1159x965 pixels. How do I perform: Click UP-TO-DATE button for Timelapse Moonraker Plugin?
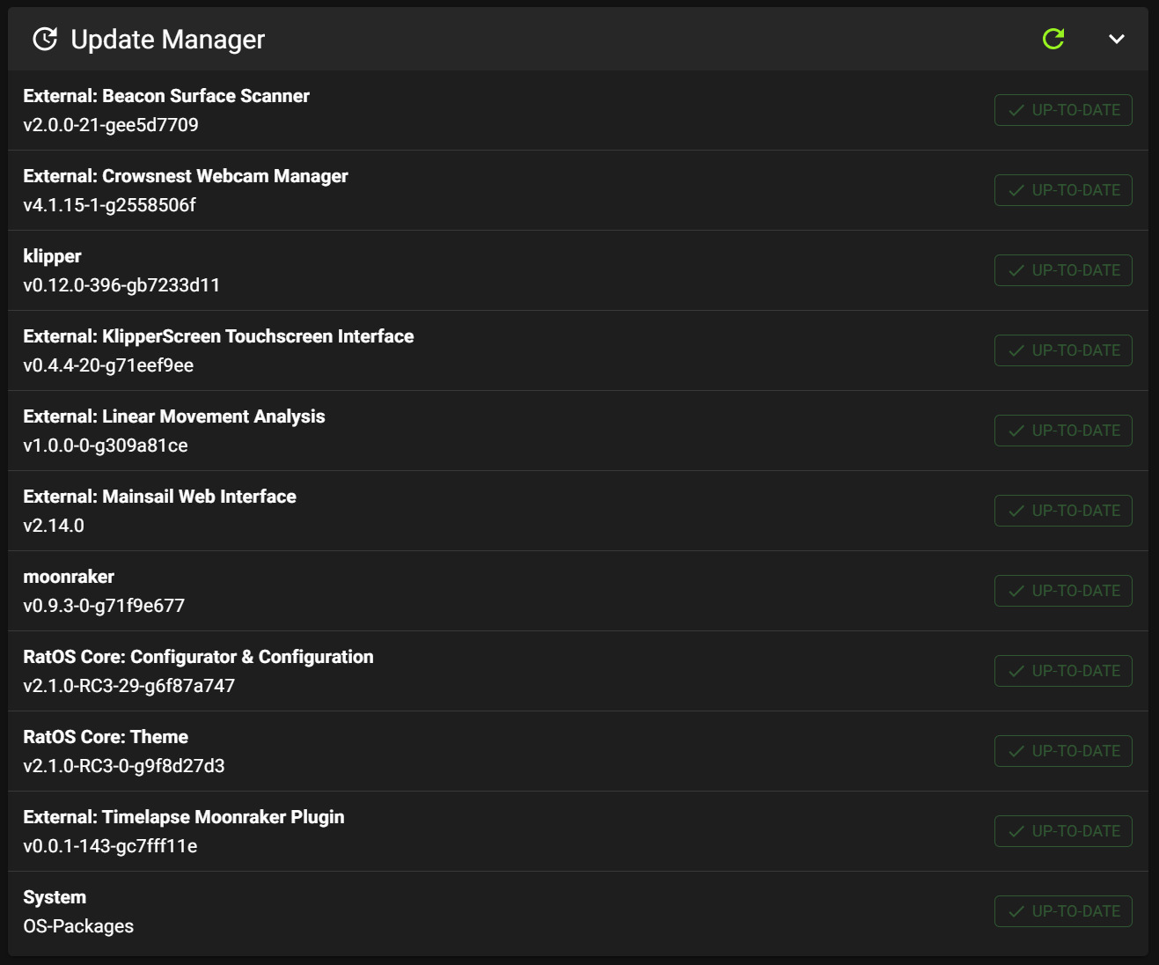click(1063, 831)
